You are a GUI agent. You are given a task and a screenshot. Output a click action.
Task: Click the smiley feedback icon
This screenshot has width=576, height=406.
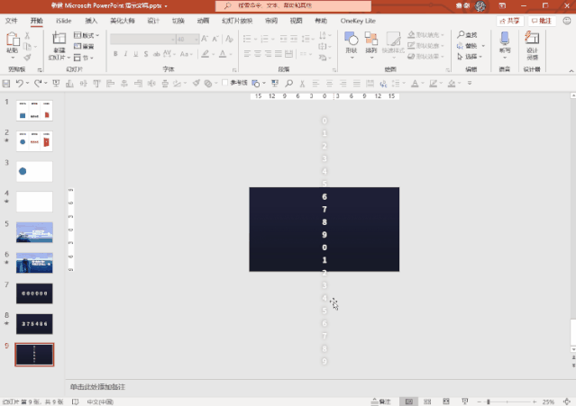[x=567, y=21]
